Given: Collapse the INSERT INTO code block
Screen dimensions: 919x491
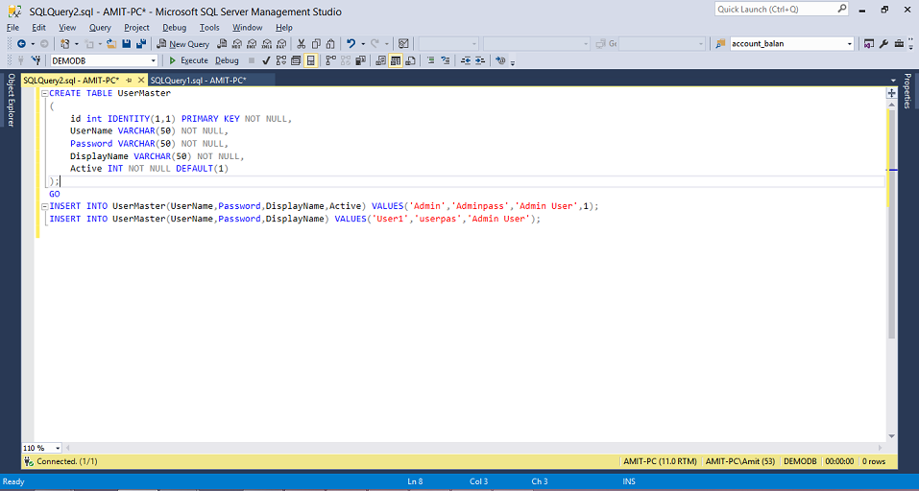Looking at the screenshot, I should (44, 206).
